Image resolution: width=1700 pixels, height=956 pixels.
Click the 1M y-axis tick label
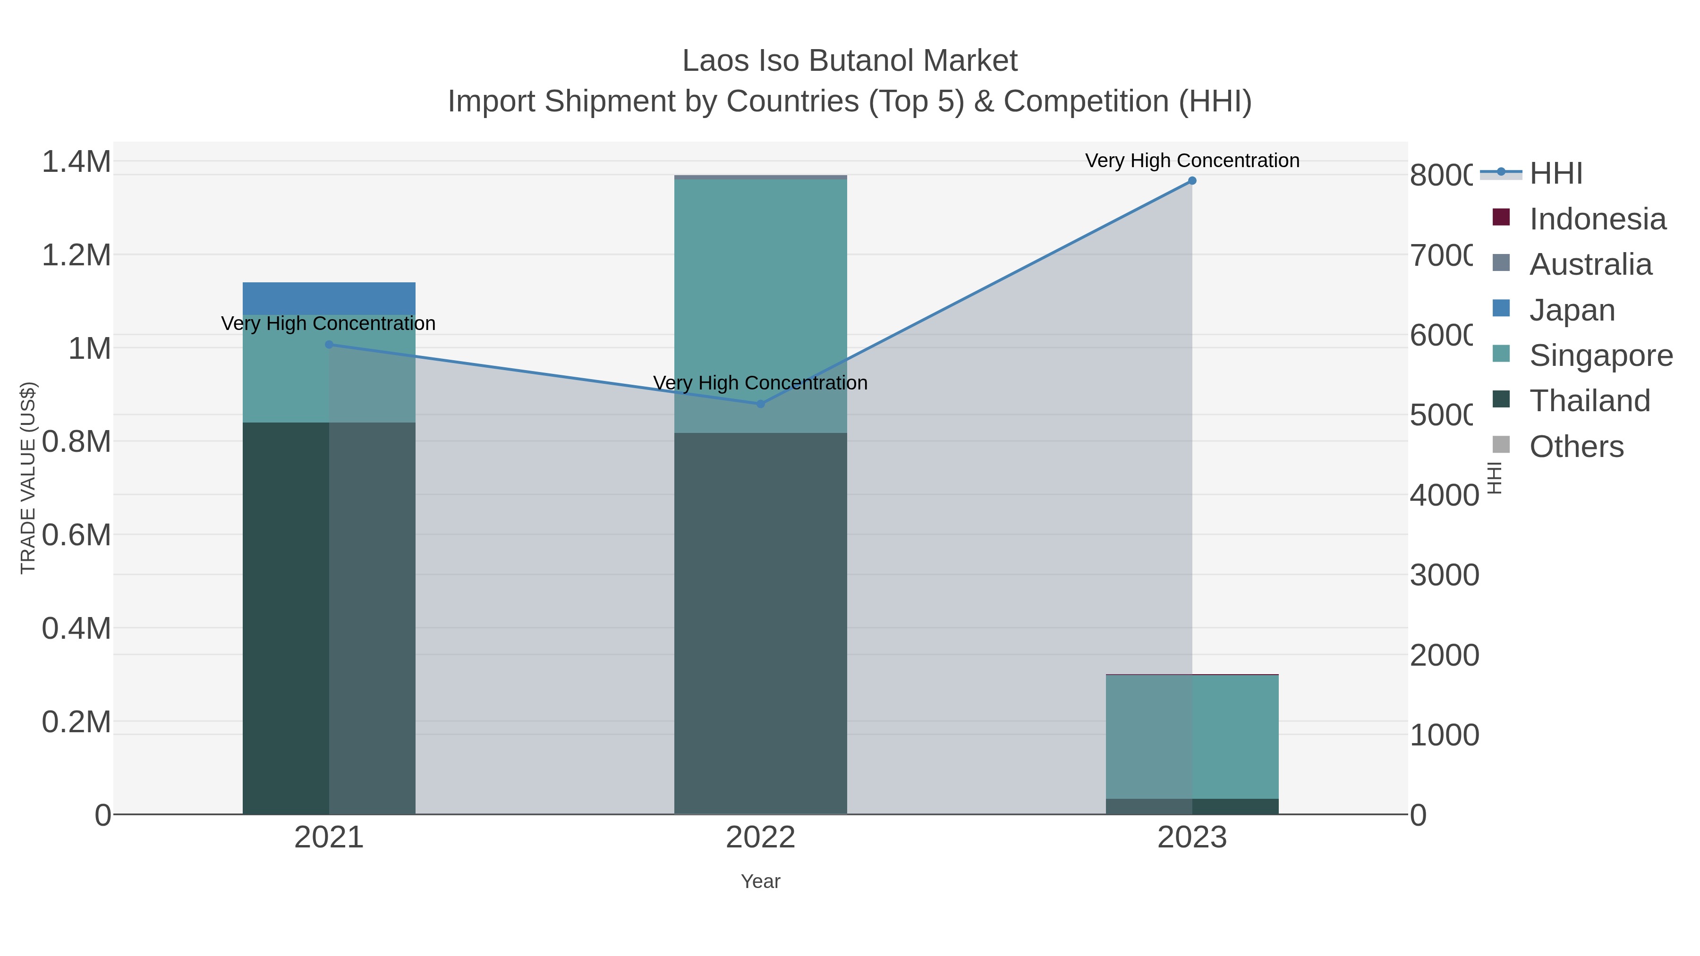[90, 348]
